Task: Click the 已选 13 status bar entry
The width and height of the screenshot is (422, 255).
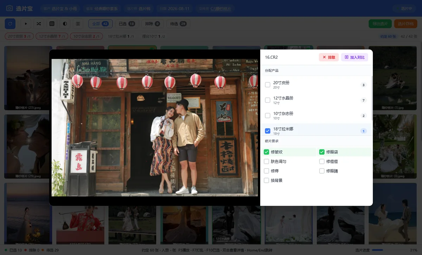Action: 13,250
